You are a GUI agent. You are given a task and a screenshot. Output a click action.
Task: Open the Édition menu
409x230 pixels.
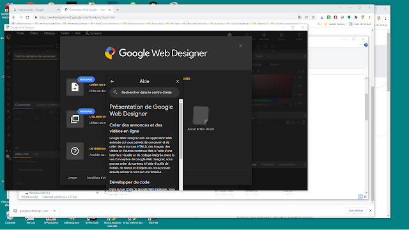[34, 33]
